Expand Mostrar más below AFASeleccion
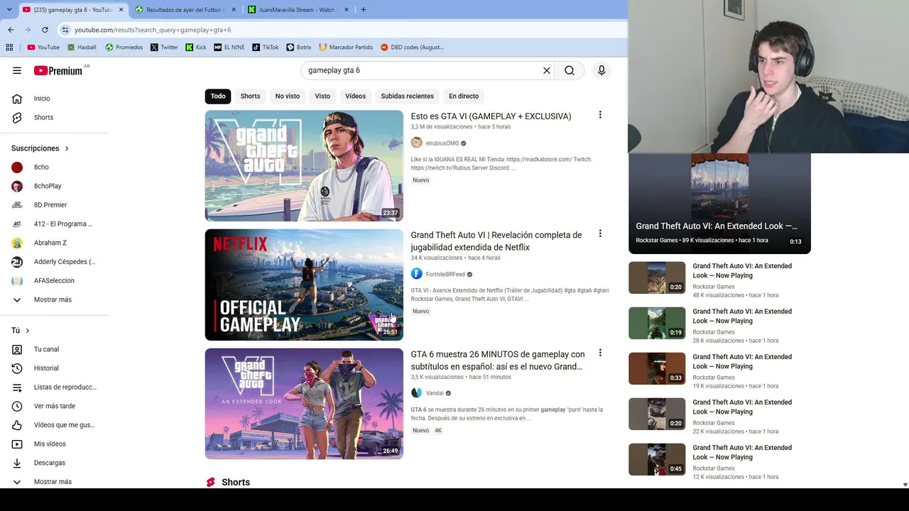The image size is (909, 511). [54, 300]
